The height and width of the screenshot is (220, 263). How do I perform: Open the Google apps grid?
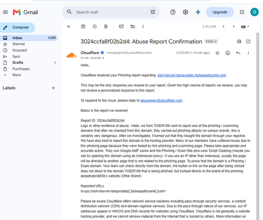coord(242,12)
